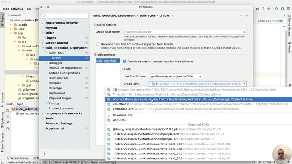The width and height of the screenshot is (292, 164).
Task: Click the forward arrow in Preferences header
Action: 246,16
